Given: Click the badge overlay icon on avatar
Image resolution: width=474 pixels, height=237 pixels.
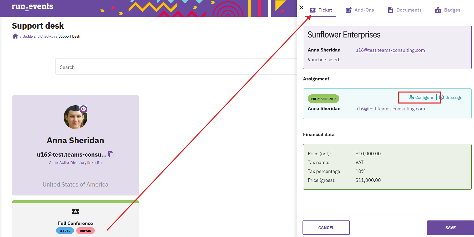Looking at the screenshot, I should tap(83, 109).
